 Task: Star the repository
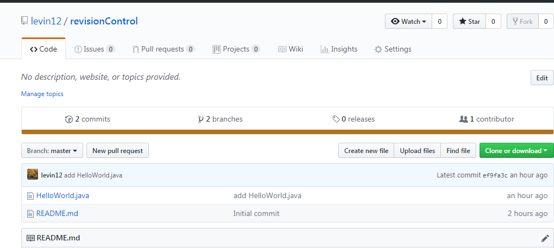[470, 22]
